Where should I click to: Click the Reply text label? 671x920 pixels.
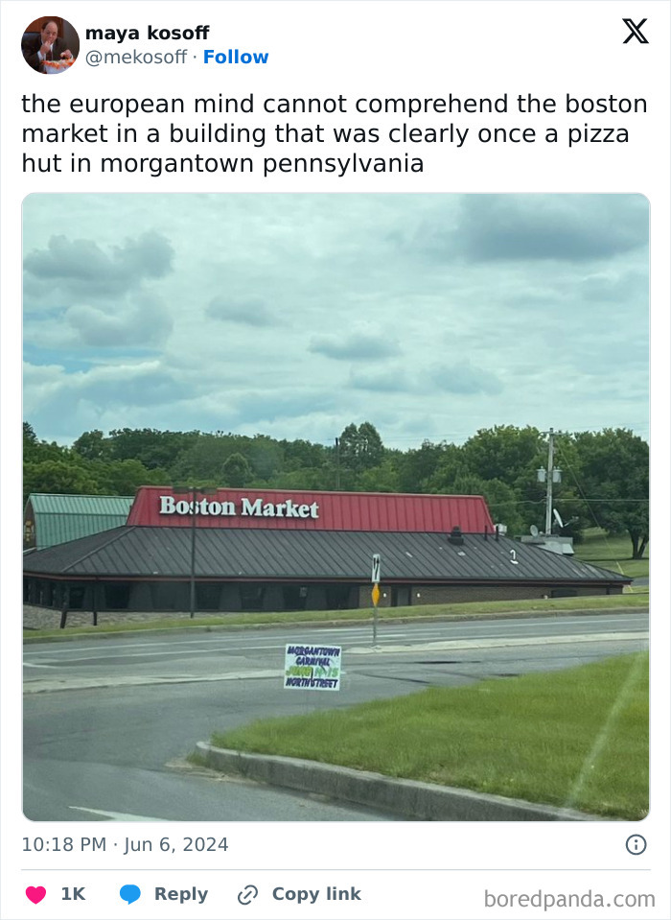[x=181, y=894]
